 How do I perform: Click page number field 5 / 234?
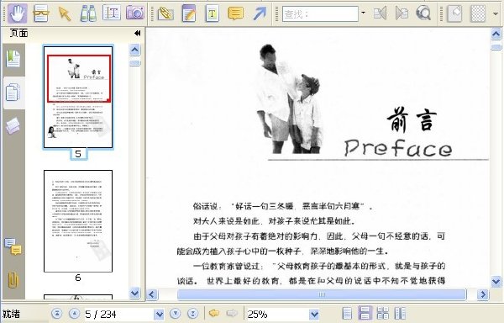118,314
